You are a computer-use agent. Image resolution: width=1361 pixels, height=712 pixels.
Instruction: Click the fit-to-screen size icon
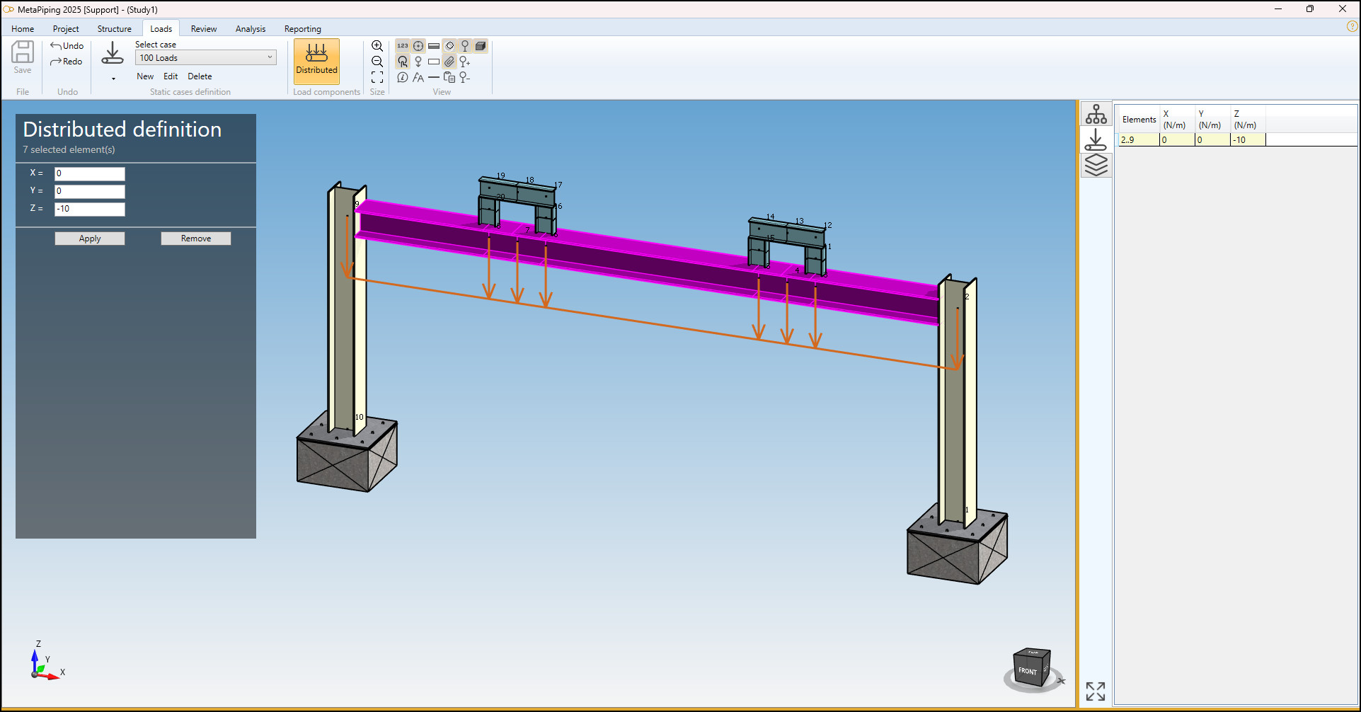click(377, 77)
